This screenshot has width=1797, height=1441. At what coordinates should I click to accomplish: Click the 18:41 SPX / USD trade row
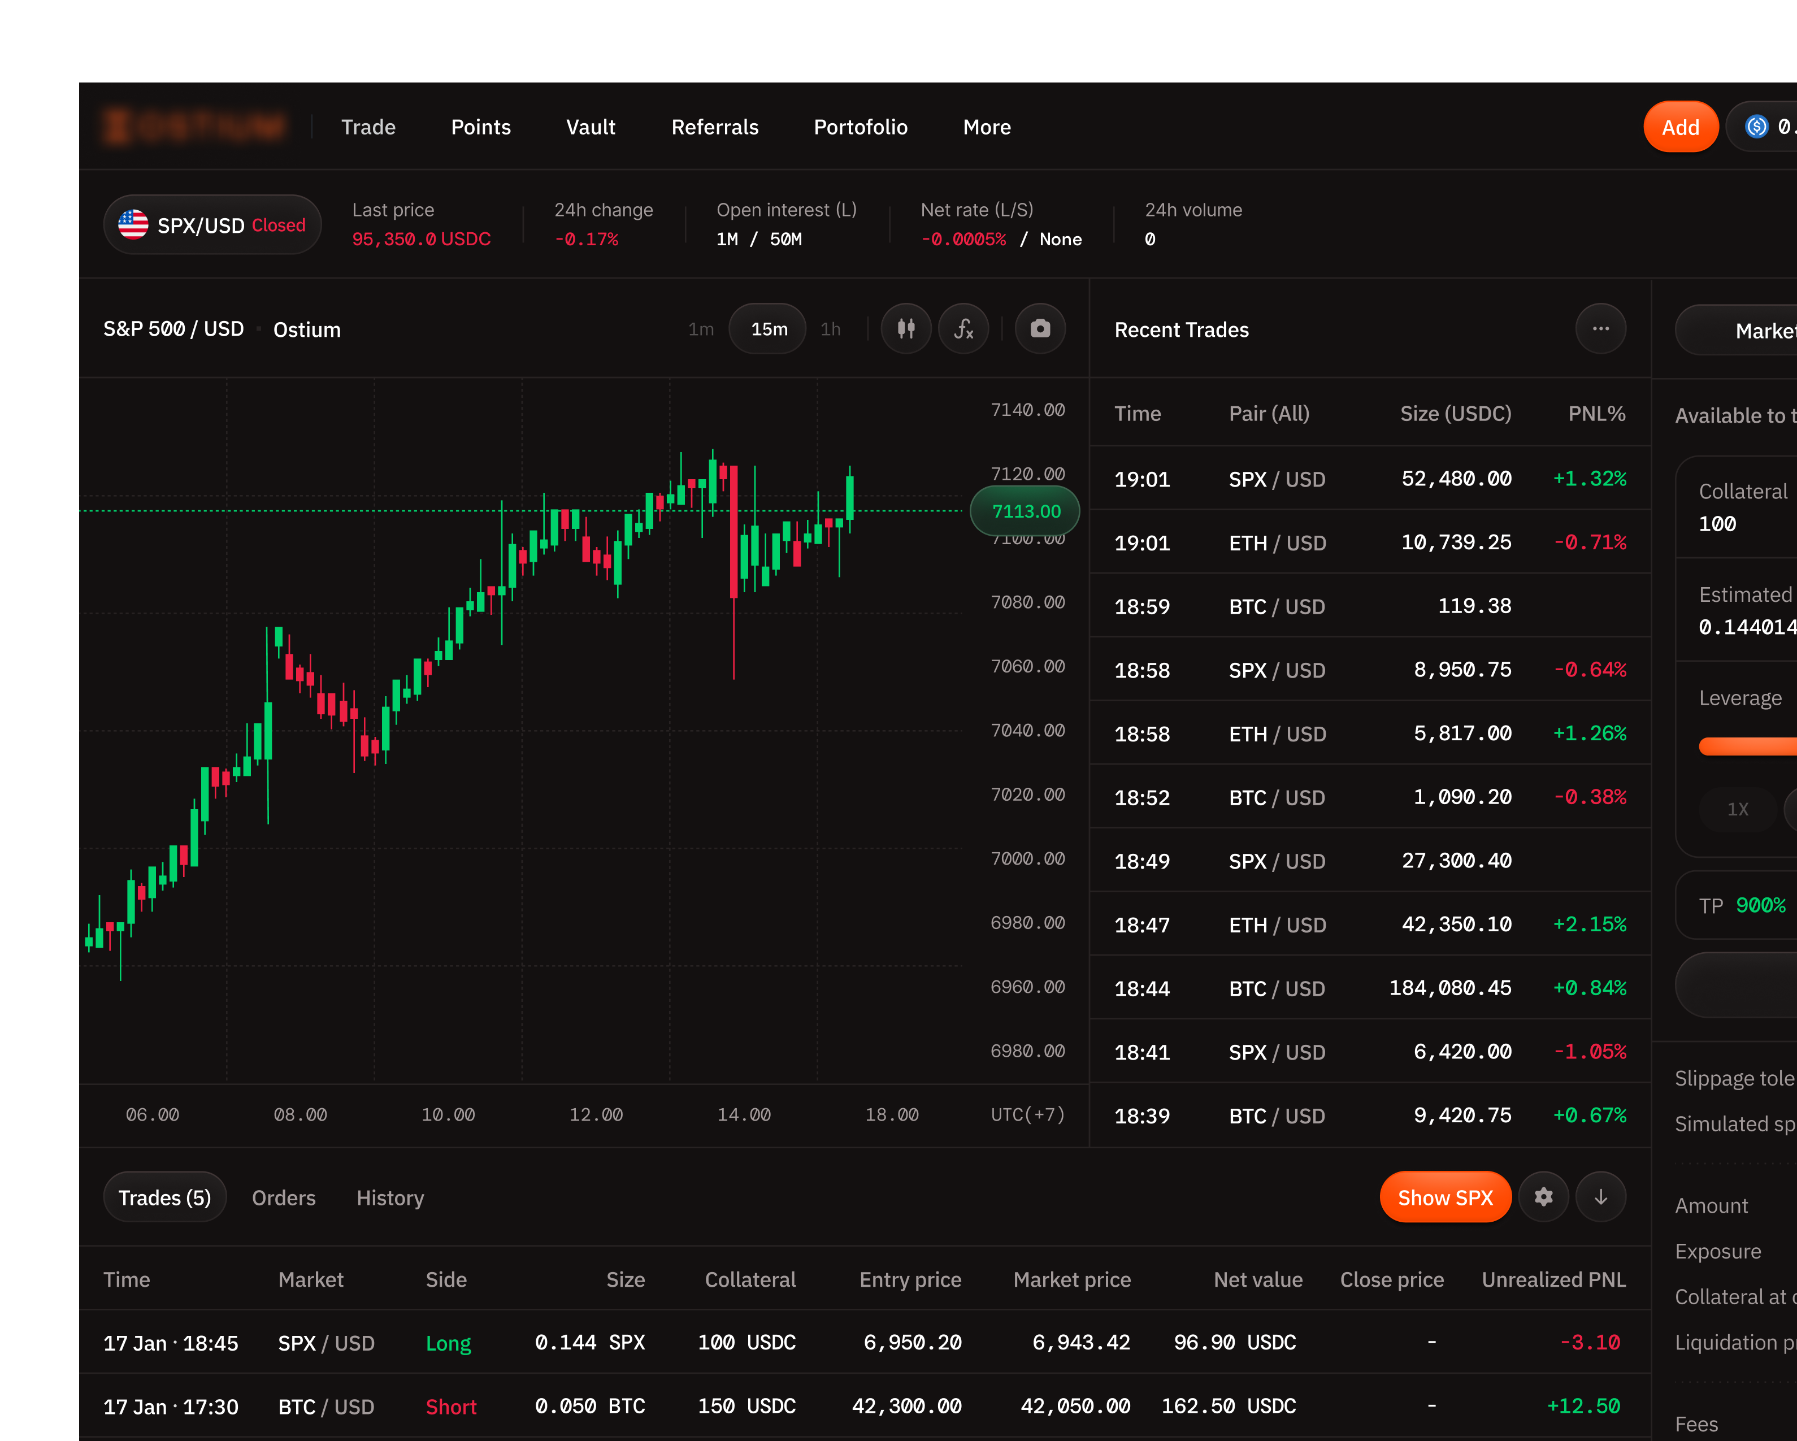point(1370,1052)
